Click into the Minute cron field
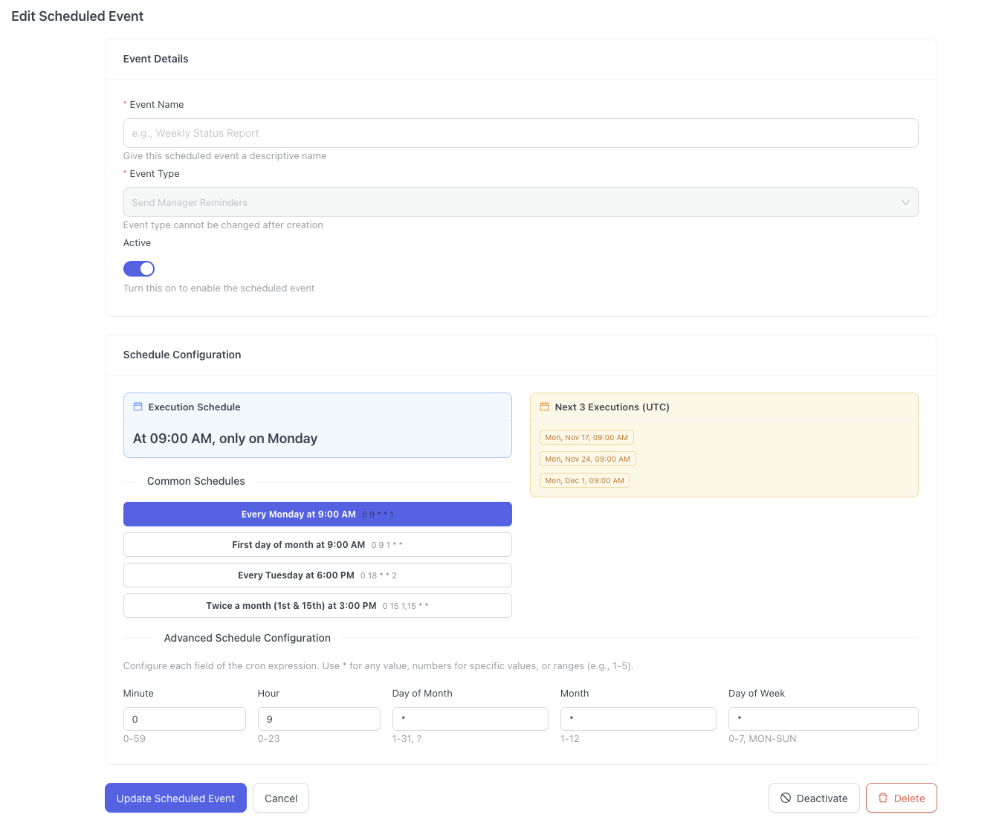 tap(184, 719)
